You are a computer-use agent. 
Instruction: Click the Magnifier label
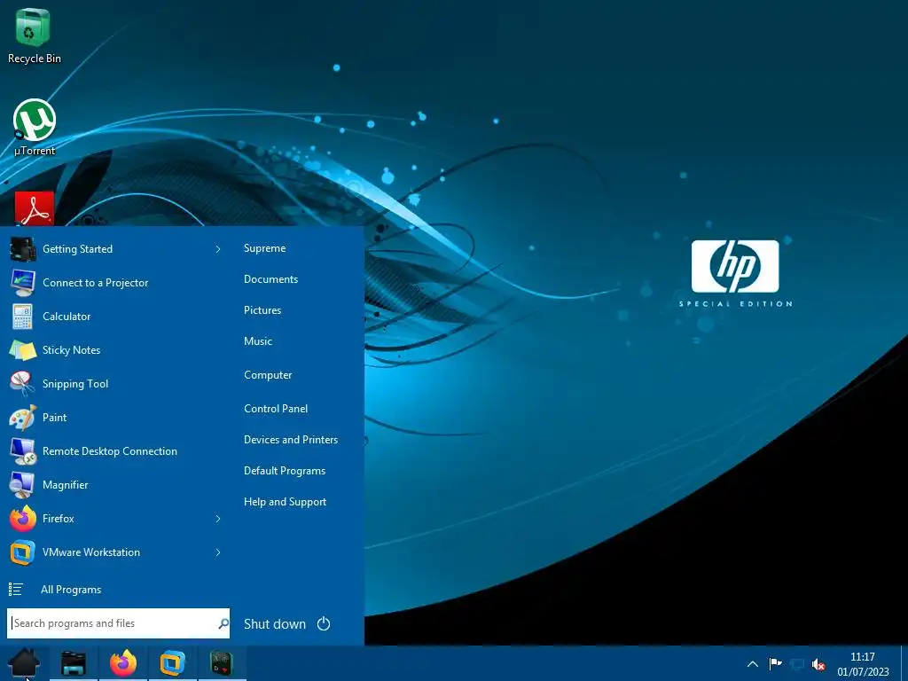[x=66, y=485]
